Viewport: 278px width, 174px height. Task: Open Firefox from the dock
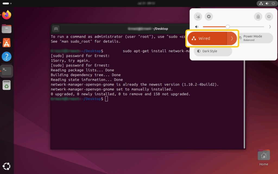tap(7, 14)
